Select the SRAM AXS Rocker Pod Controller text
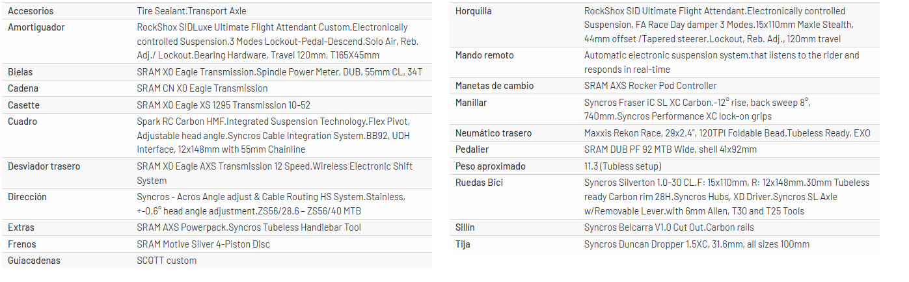This screenshot has width=909, height=282. point(650,86)
